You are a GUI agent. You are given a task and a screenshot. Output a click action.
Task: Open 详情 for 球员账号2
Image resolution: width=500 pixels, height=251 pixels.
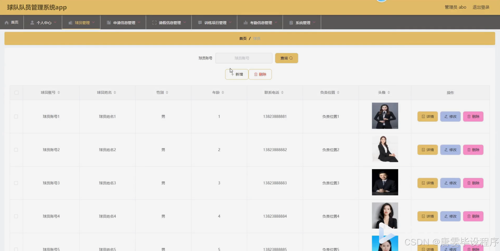click(428, 150)
